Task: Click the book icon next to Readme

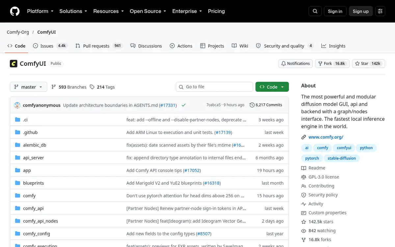Action: [303, 168]
